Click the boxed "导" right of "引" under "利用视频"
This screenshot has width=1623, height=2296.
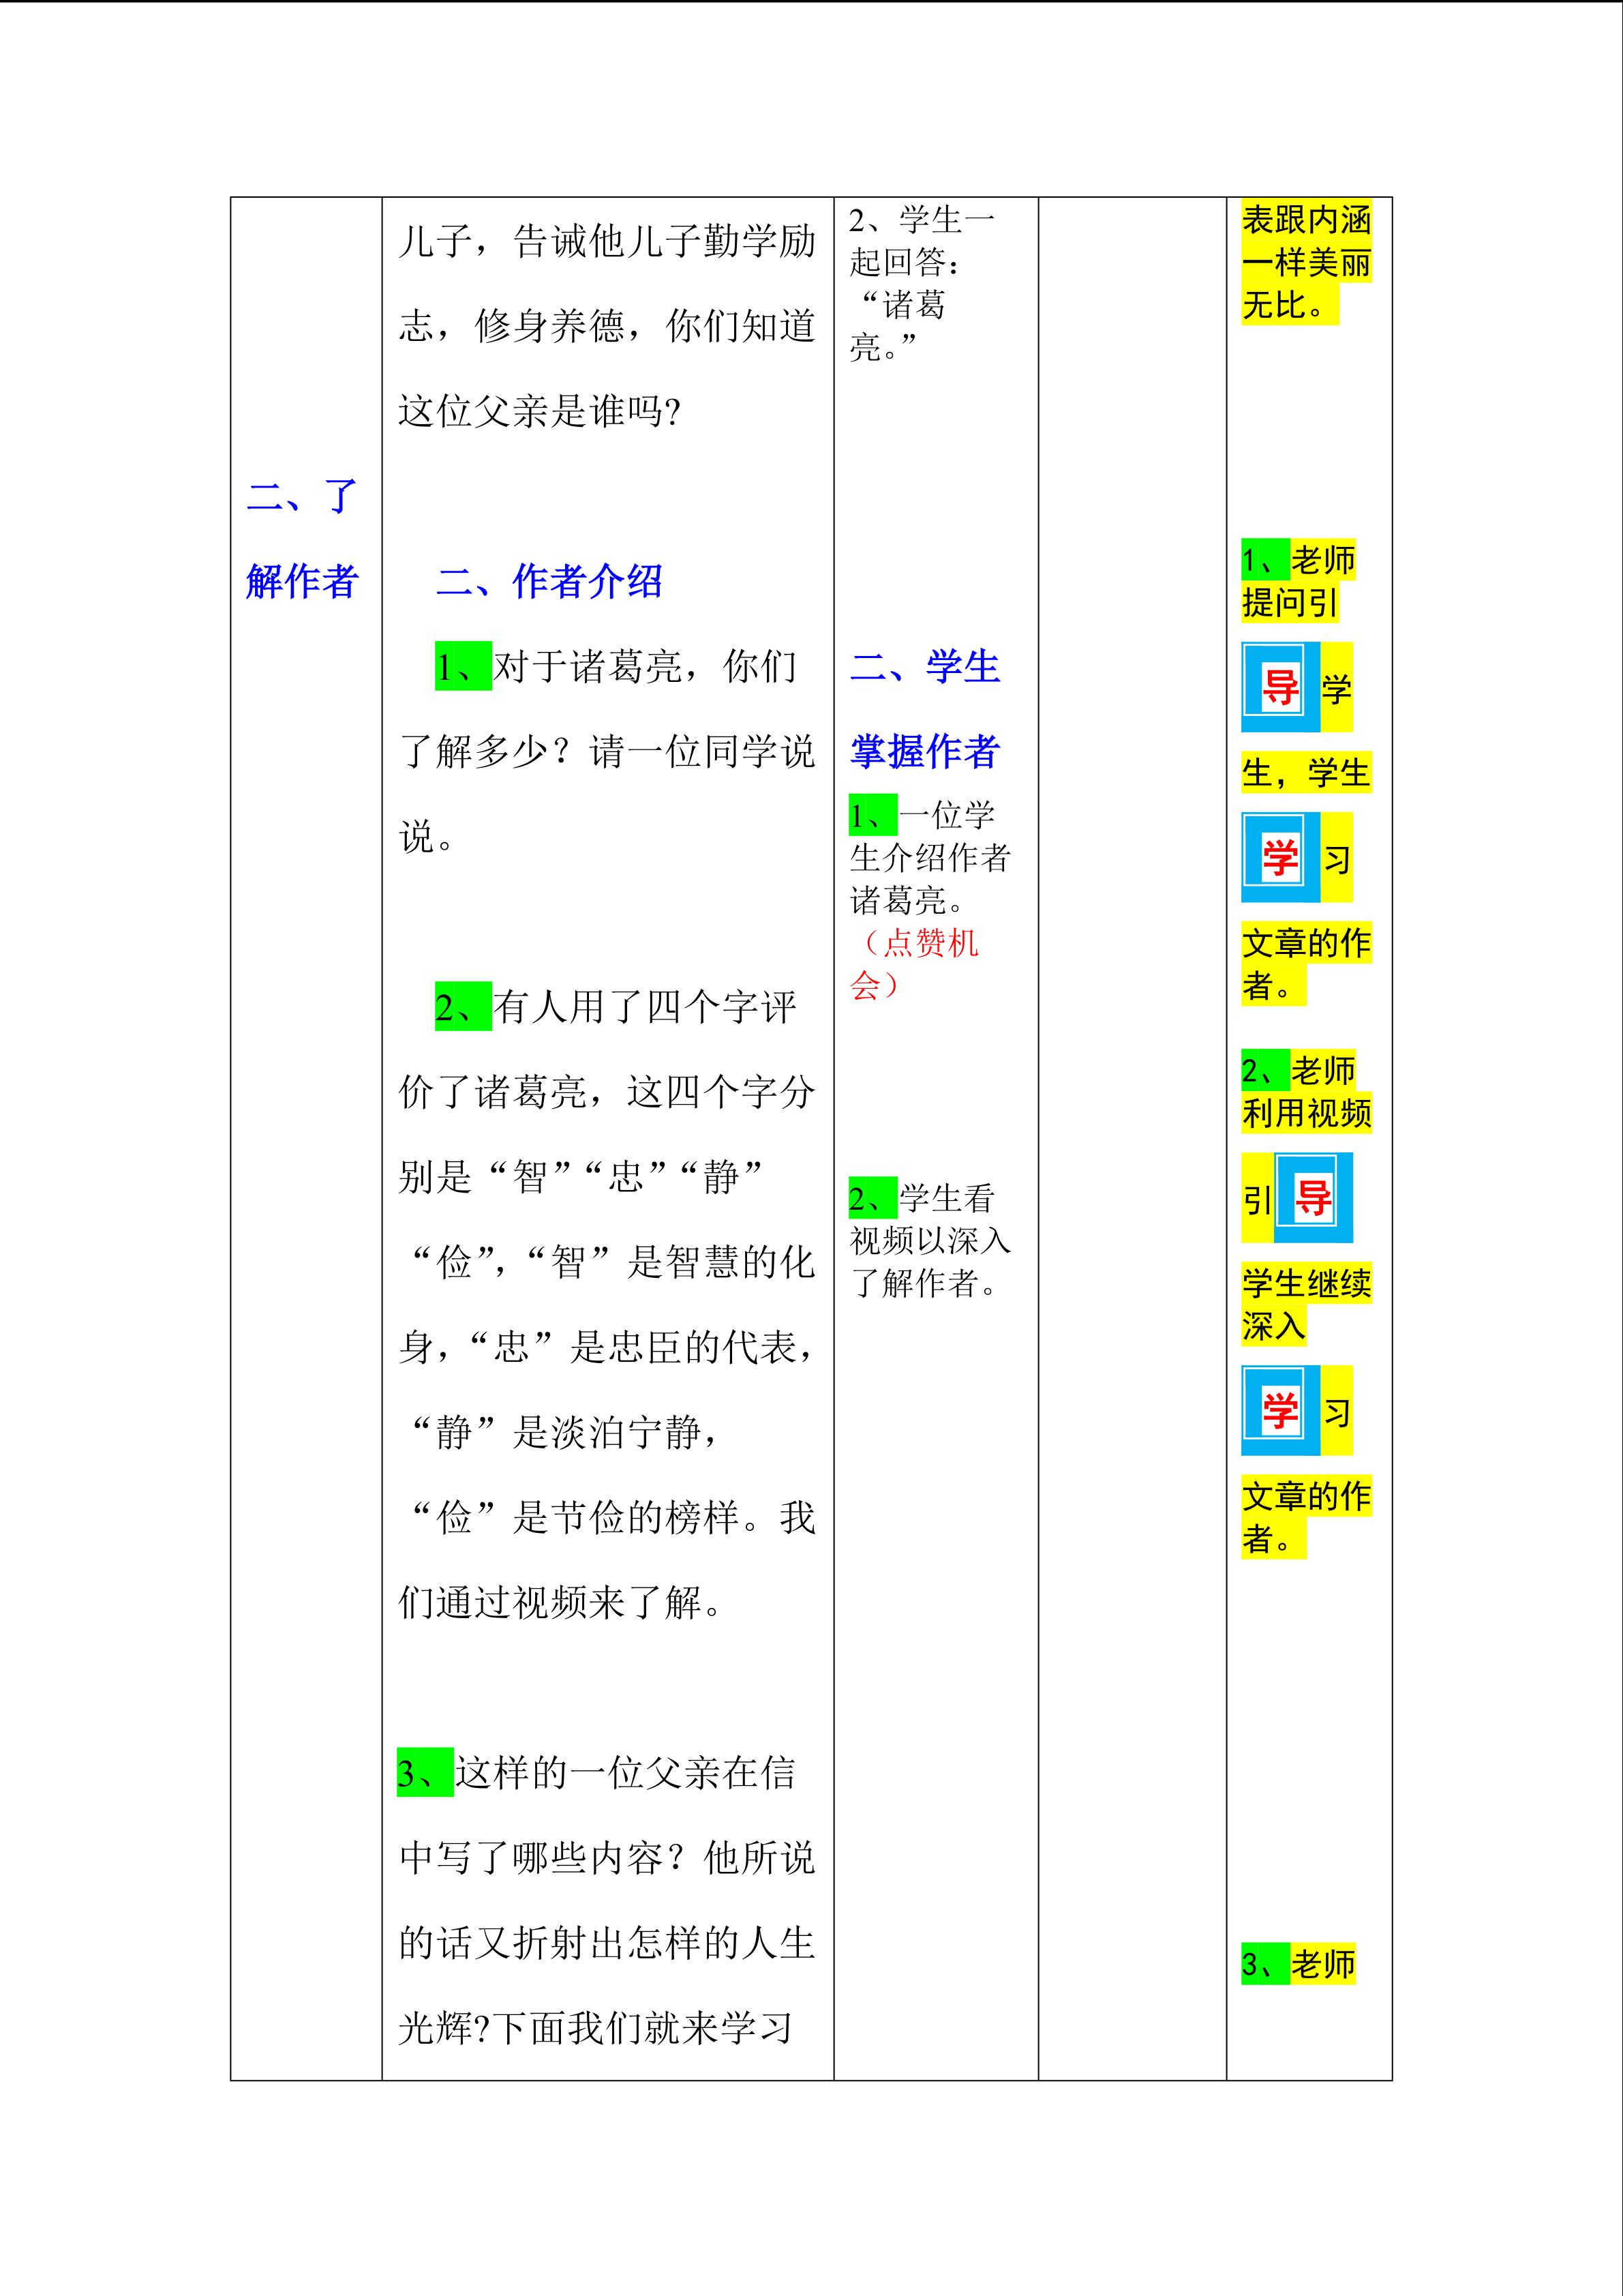pos(1313,1197)
